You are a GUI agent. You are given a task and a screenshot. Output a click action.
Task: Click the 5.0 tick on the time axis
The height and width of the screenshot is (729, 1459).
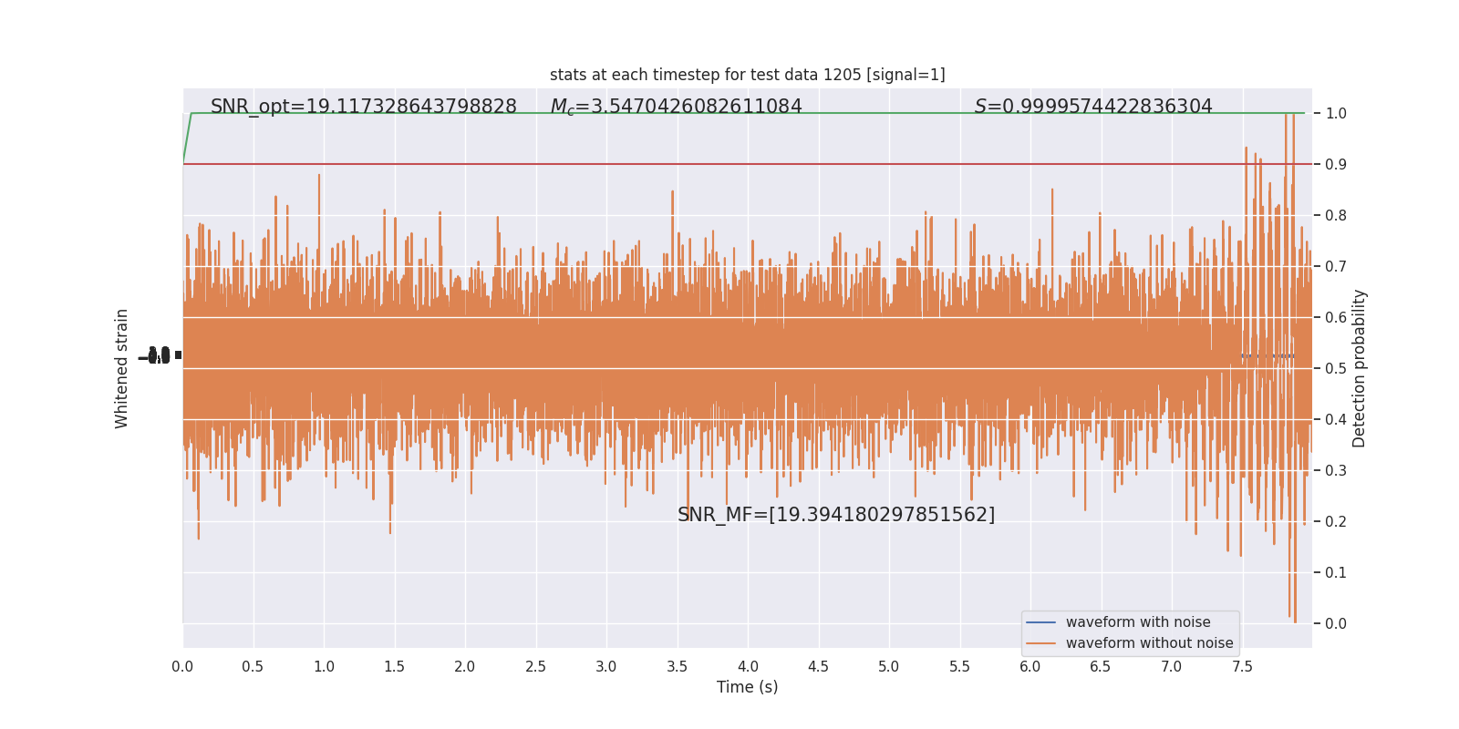pyautogui.click(x=889, y=666)
